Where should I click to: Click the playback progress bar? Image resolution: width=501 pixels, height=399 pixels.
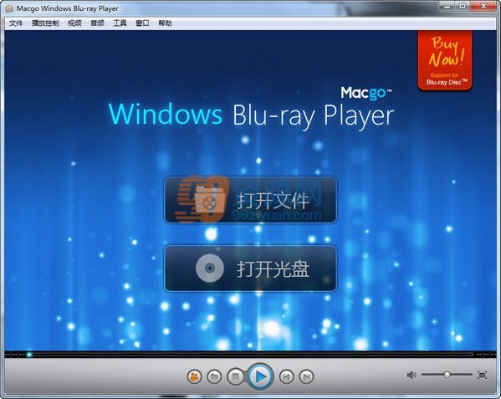tap(250, 355)
